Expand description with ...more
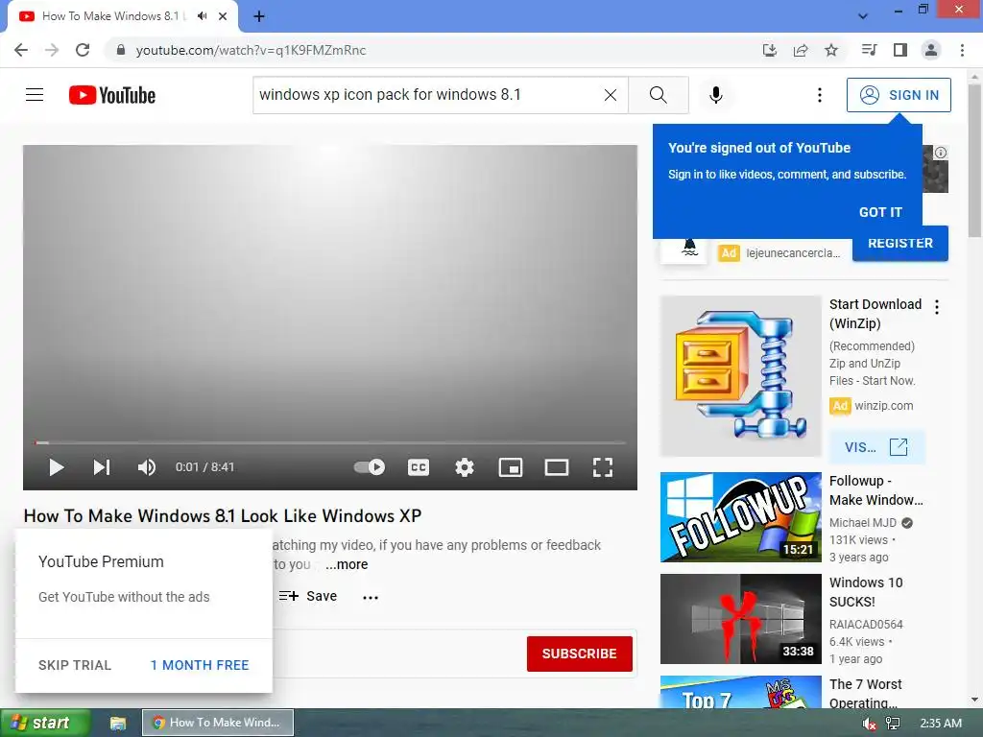This screenshot has width=983, height=737. [347, 564]
